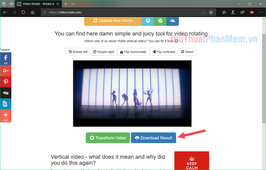Open the Adblock Plus extension icon
The width and height of the screenshot is (266, 170).
(x=252, y=12)
